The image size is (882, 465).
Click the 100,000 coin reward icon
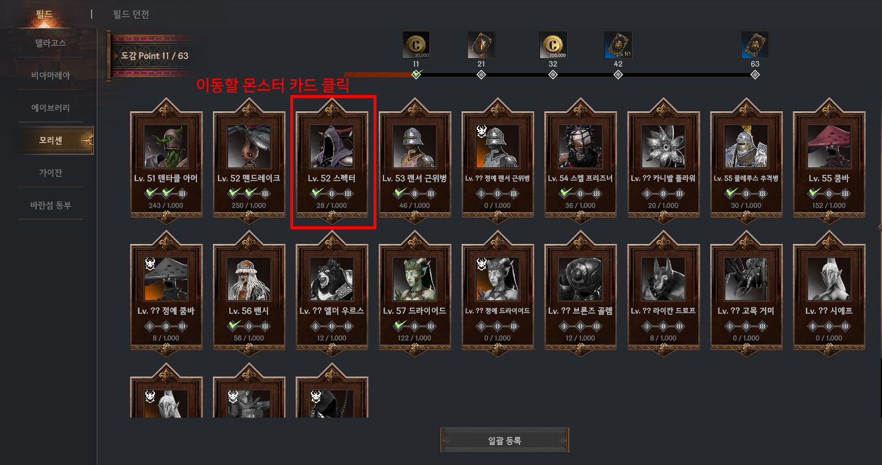click(x=552, y=45)
